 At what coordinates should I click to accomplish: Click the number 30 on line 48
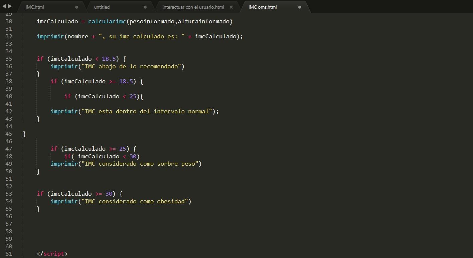pyautogui.click(x=133, y=156)
